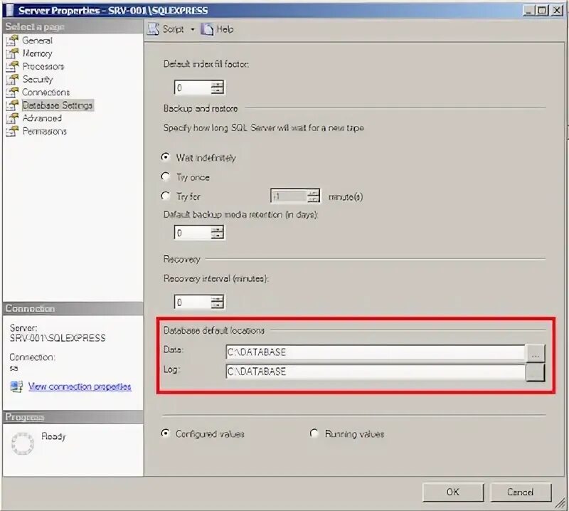Viewport: 569px width, 511px height.
Task: Click the Processors page icon
Action: [12, 66]
